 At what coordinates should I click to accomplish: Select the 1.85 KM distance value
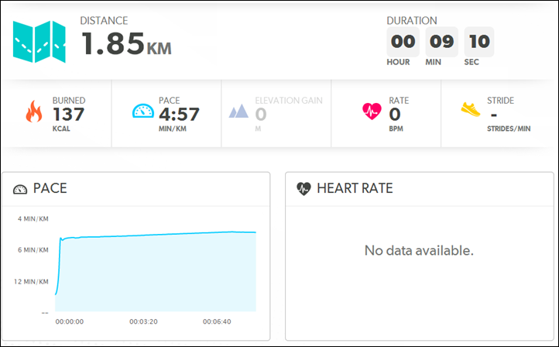(126, 43)
